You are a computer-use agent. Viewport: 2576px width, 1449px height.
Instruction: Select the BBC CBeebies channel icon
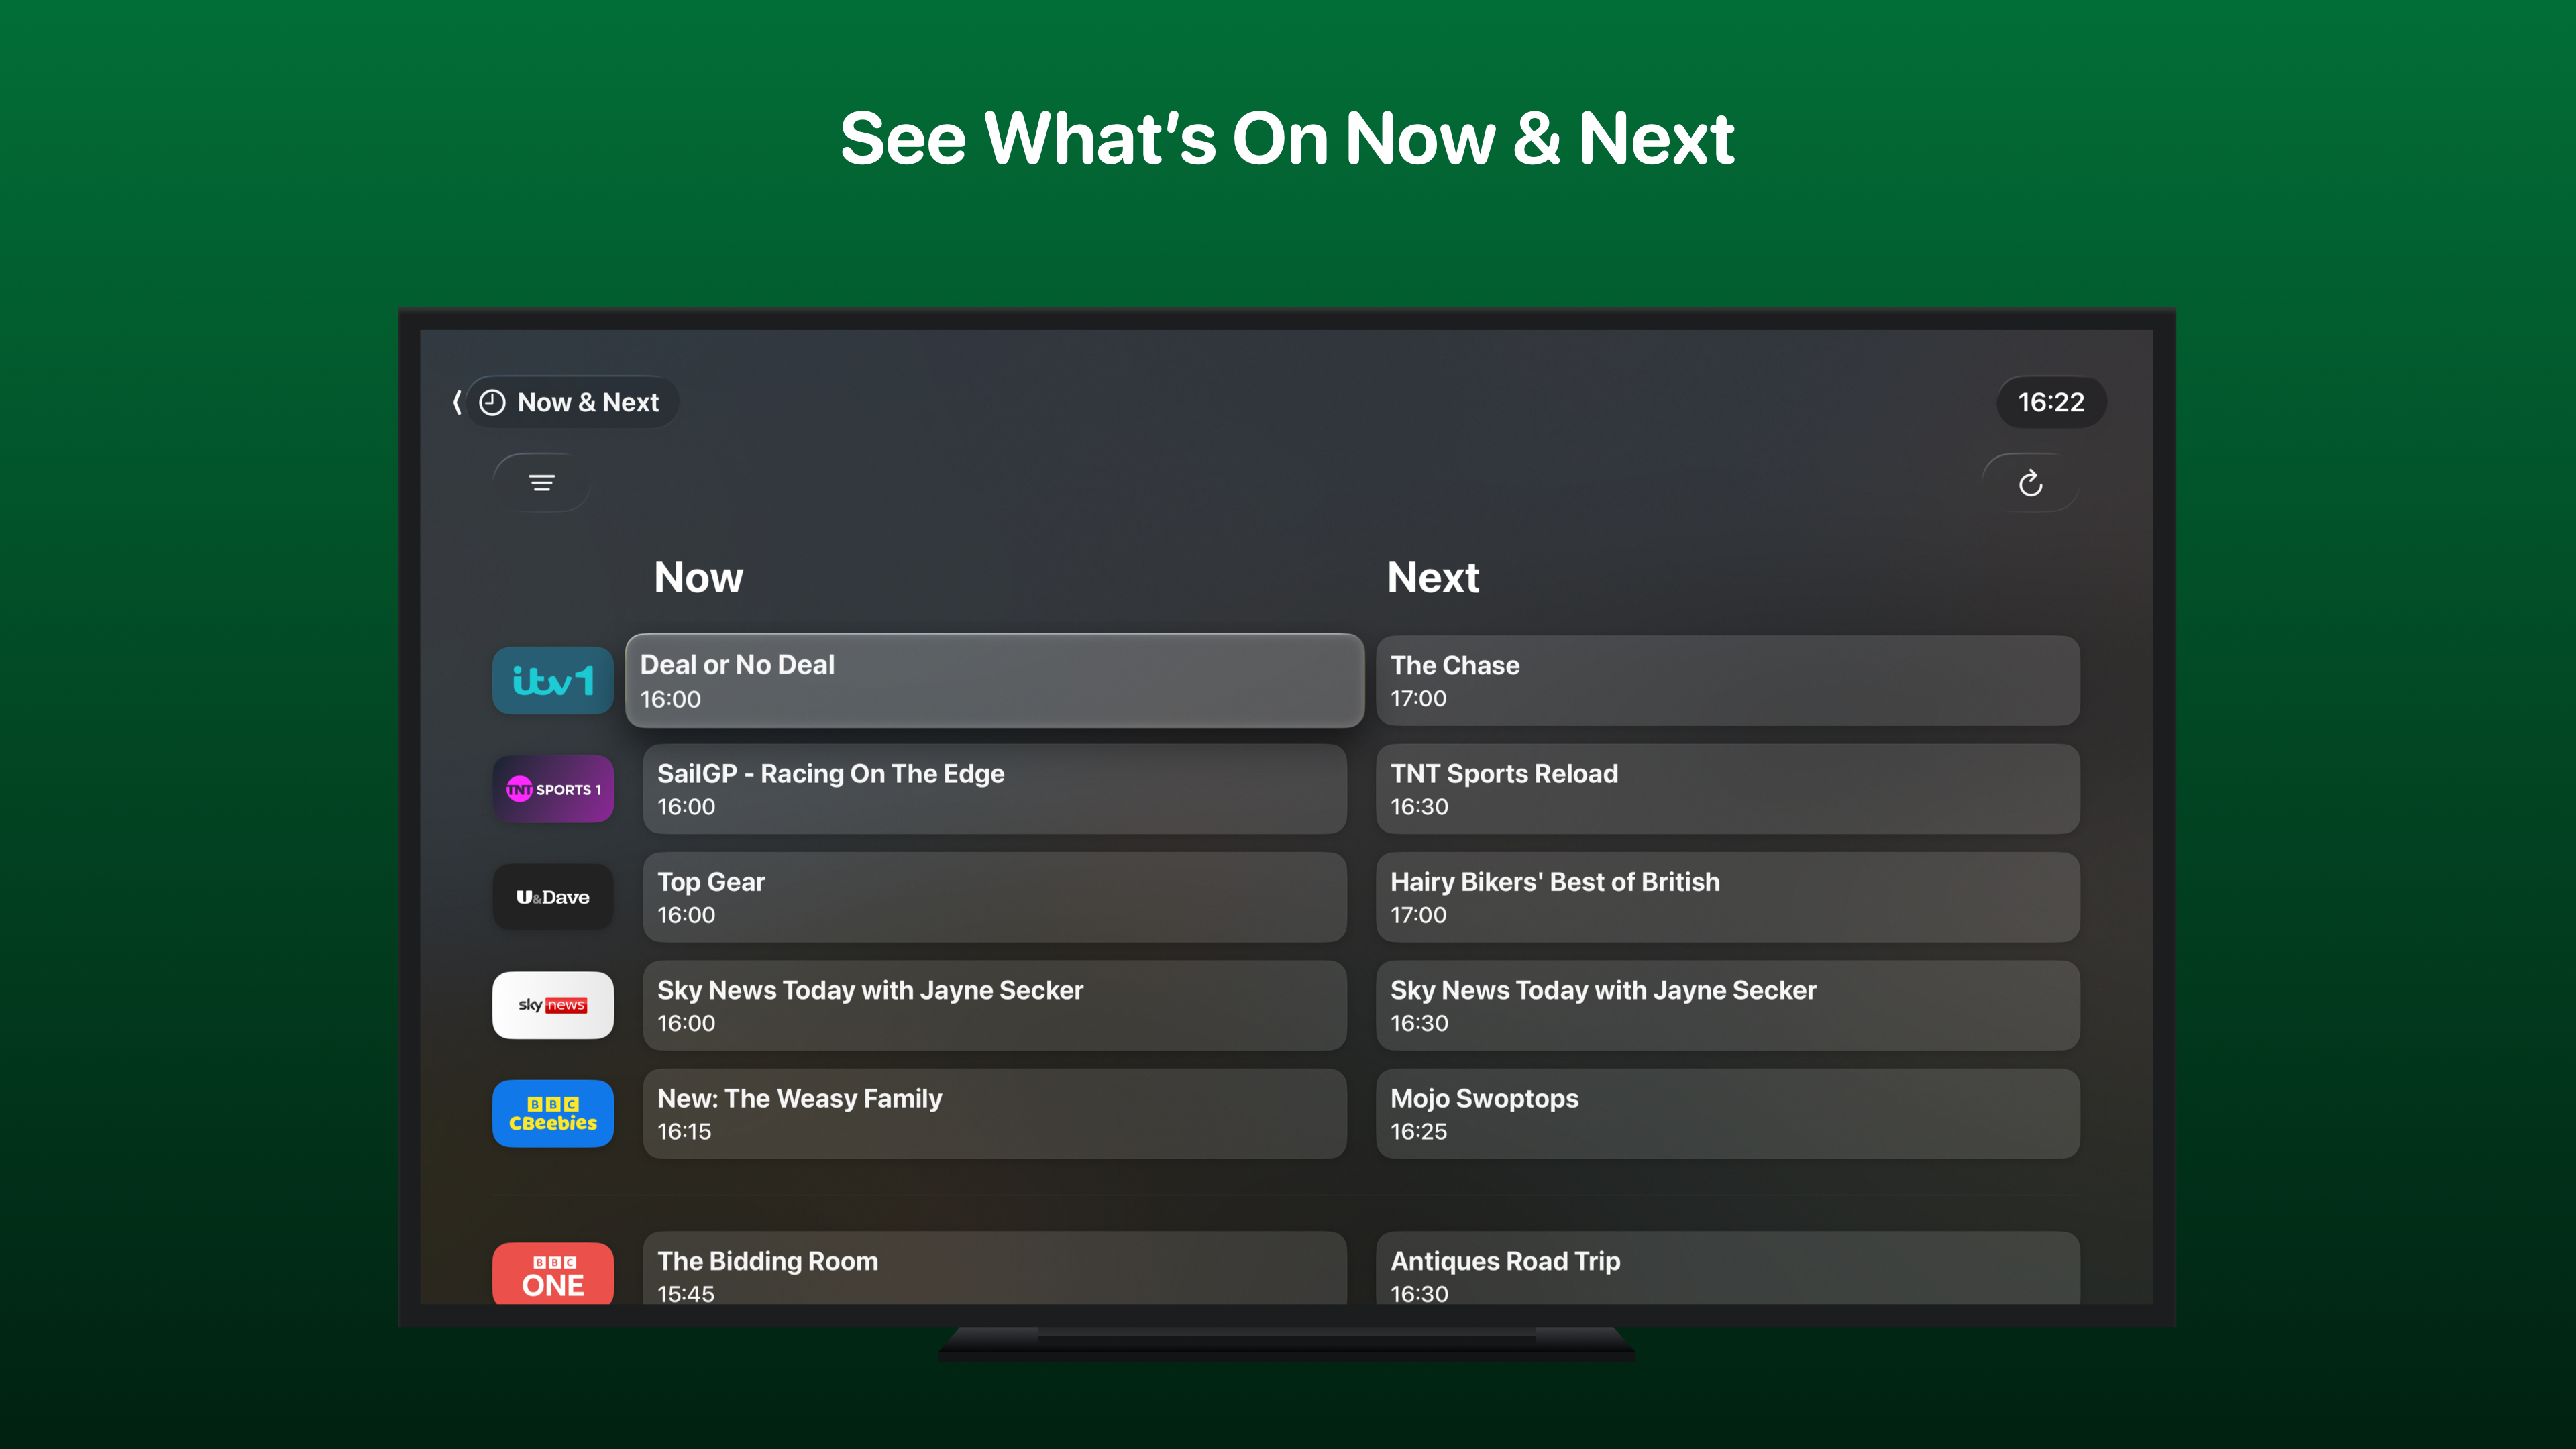click(x=552, y=1113)
